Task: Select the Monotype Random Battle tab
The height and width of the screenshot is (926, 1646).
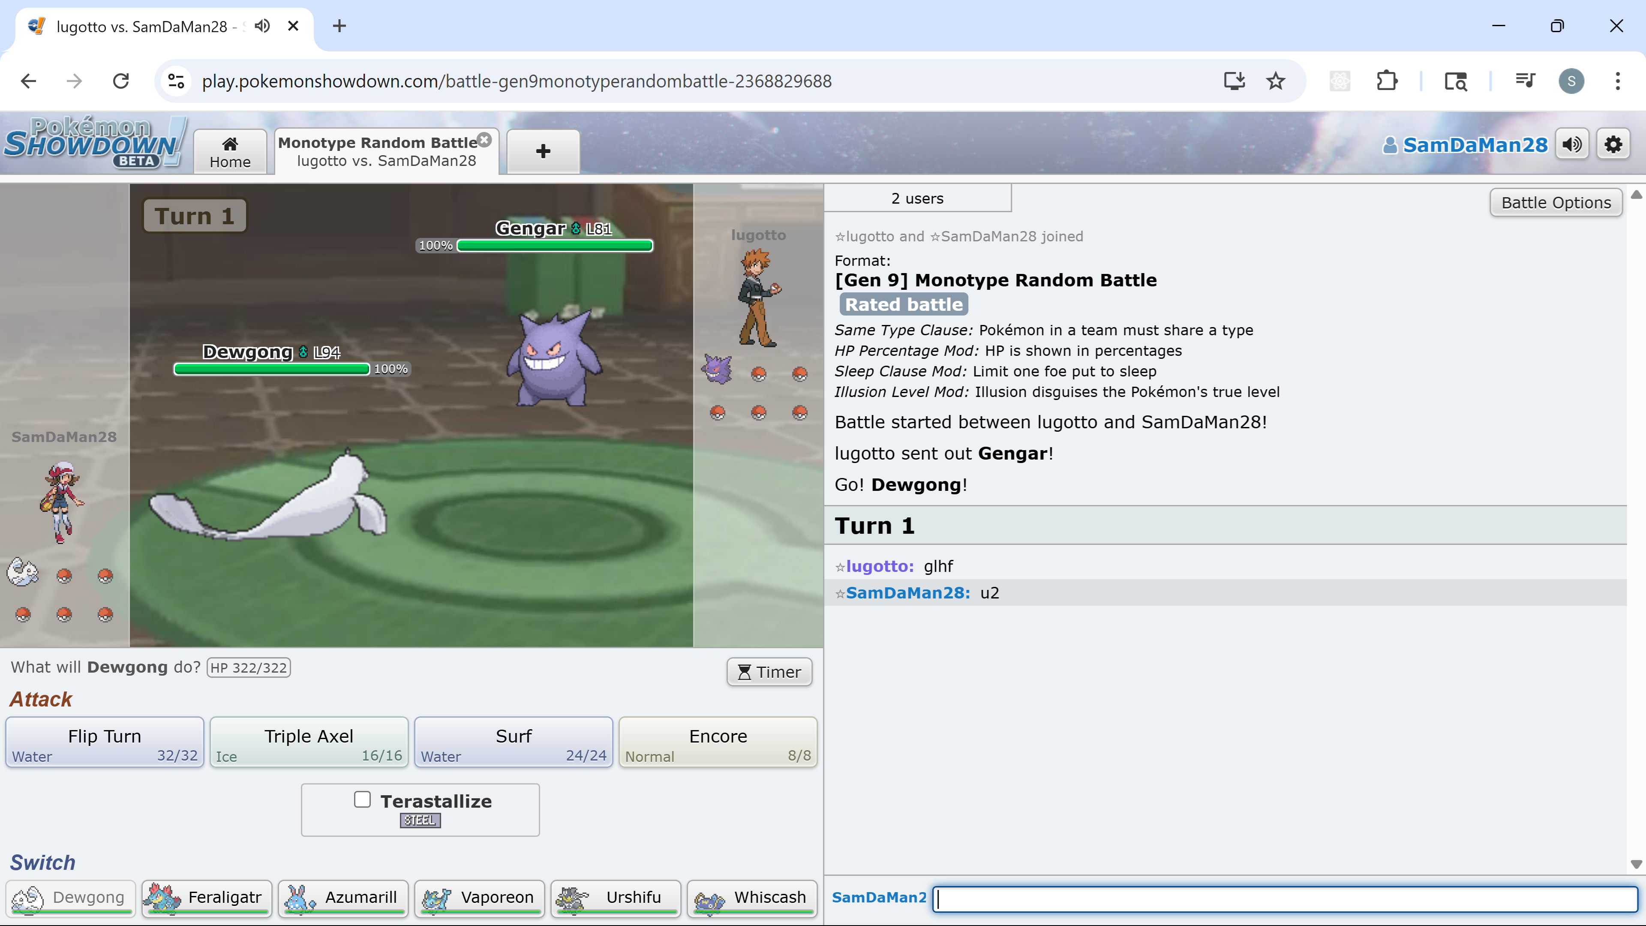Action: point(386,151)
